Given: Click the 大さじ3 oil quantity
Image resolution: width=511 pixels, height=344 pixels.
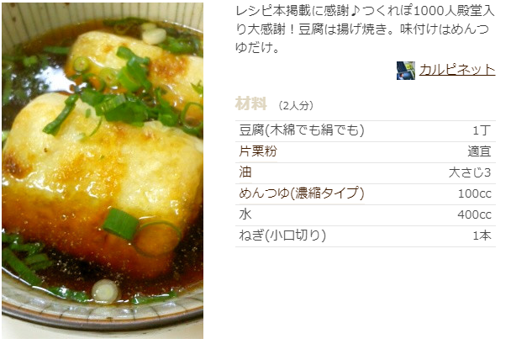Looking at the screenshot, I should point(469,172).
